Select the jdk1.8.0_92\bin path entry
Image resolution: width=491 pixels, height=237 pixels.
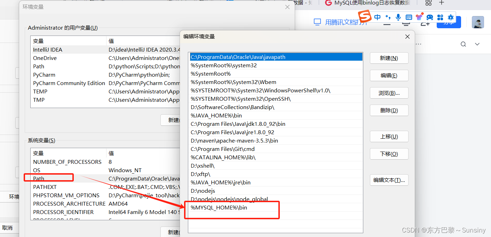point(276,124)
